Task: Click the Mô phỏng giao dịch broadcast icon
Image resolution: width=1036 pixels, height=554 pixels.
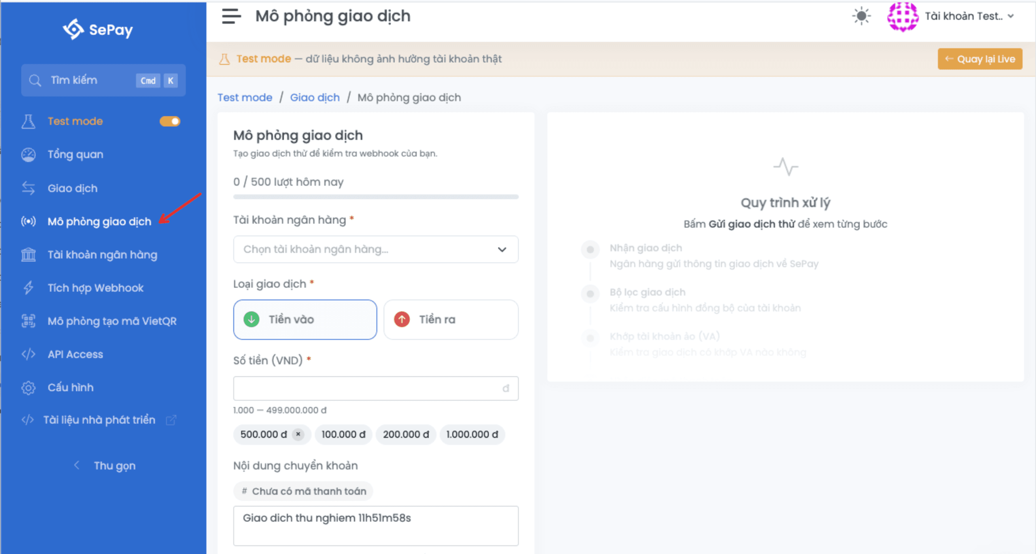Action: (28, 222)
